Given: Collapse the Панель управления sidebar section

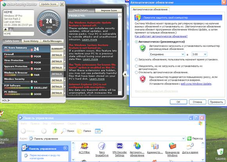Looking at the screenshot, I should (x=65, y=148).
